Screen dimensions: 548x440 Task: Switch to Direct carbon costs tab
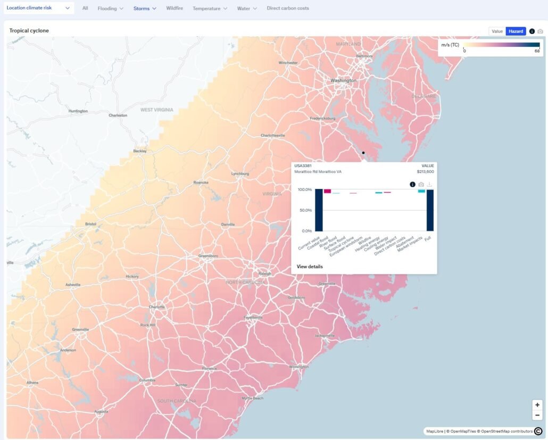tap(288, 9)
